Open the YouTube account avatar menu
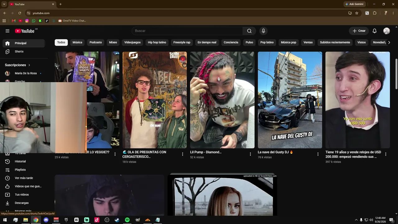The width and height of the screenshot is (398, 224). pyautogui.click(x=386, y=31)
